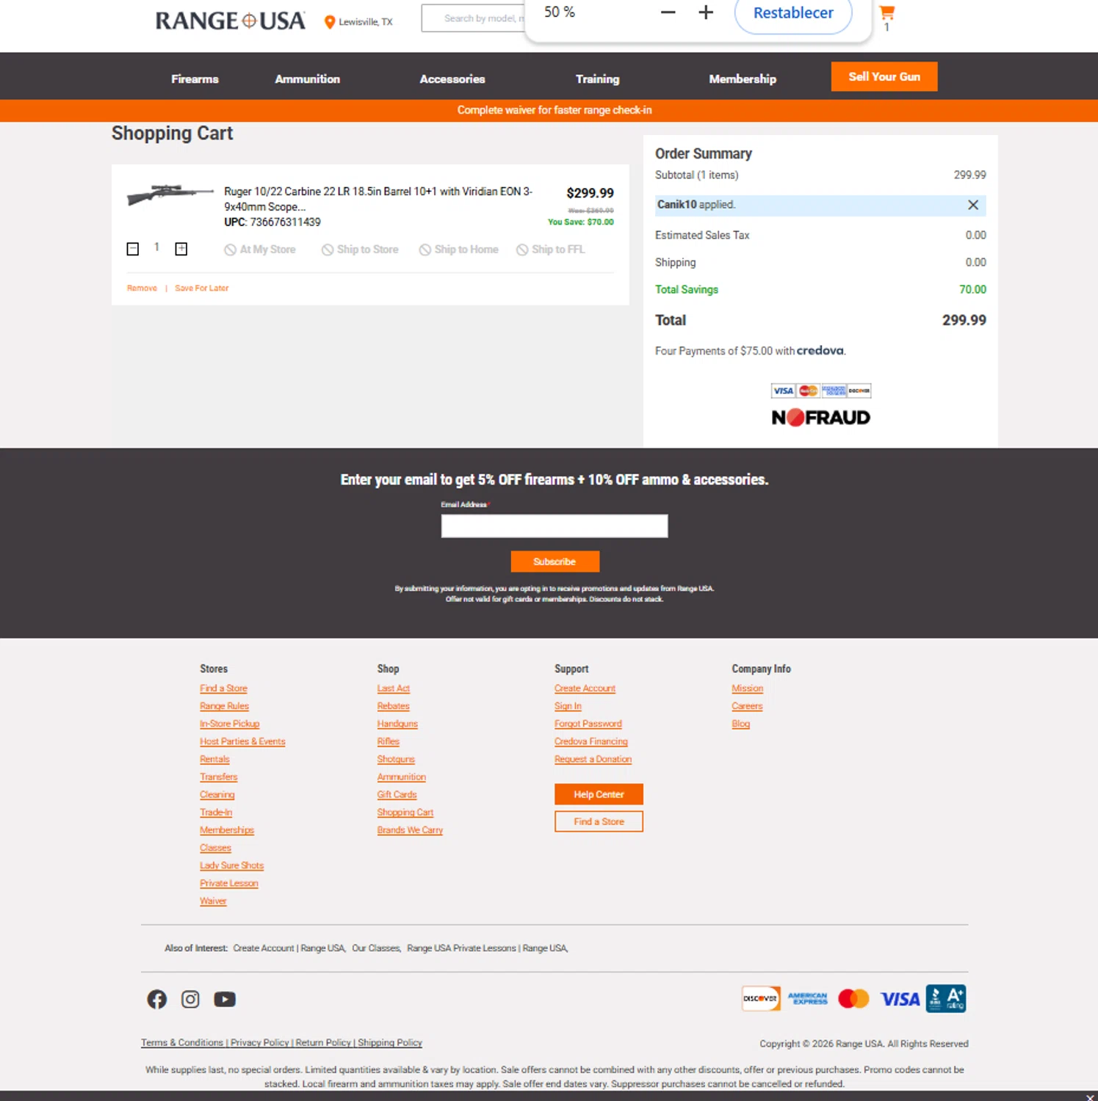Open the Ammunition menu

[307, 79]
